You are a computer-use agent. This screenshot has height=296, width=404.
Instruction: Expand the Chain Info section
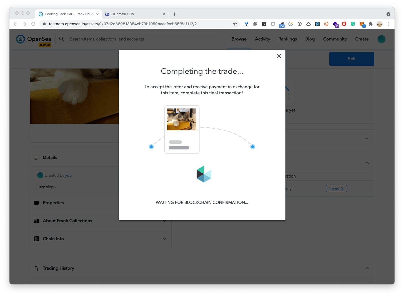(164, 239)
